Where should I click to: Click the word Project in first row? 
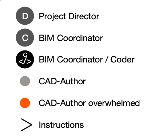(52, 17)
